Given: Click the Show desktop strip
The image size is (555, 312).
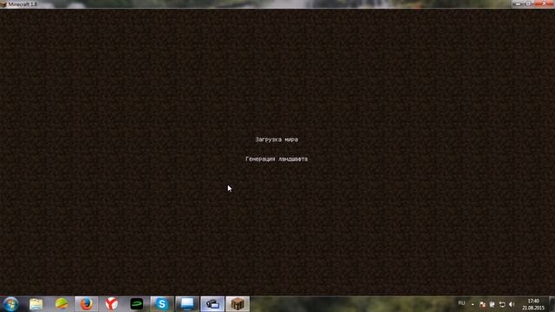Looking at the screenshot, I should [552, 304].
